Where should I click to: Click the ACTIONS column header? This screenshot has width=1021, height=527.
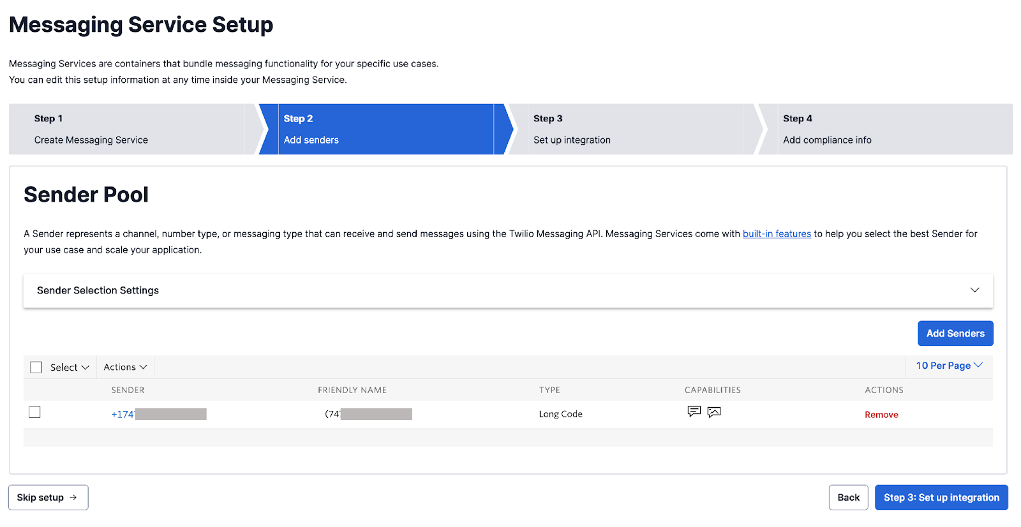(884, 390)
